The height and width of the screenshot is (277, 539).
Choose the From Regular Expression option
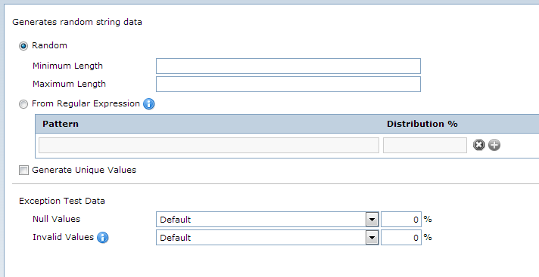[x=23, y=104]
